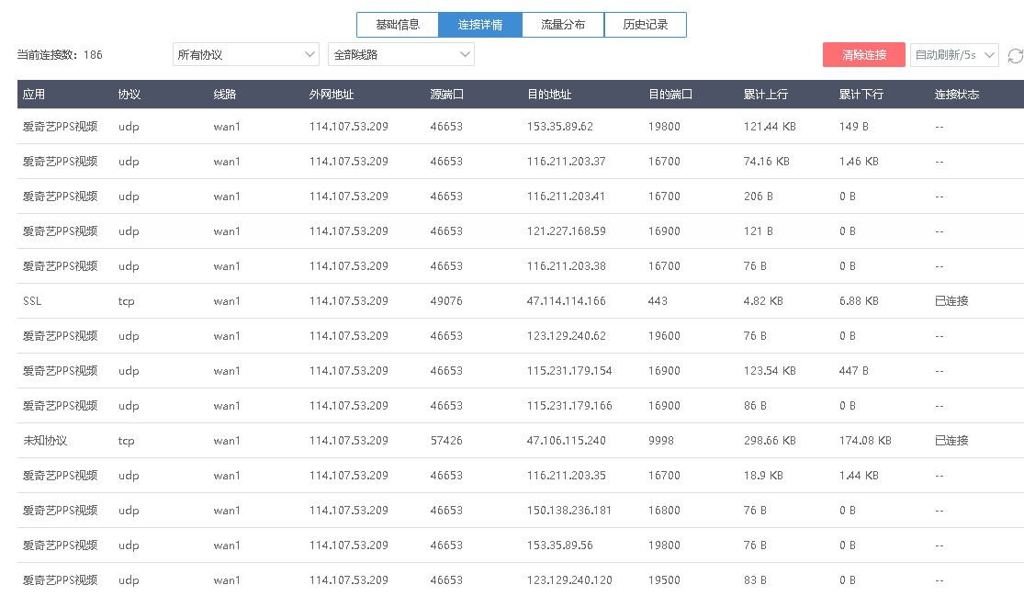Click download value 6.88 KB

click(x=858, y=301)
